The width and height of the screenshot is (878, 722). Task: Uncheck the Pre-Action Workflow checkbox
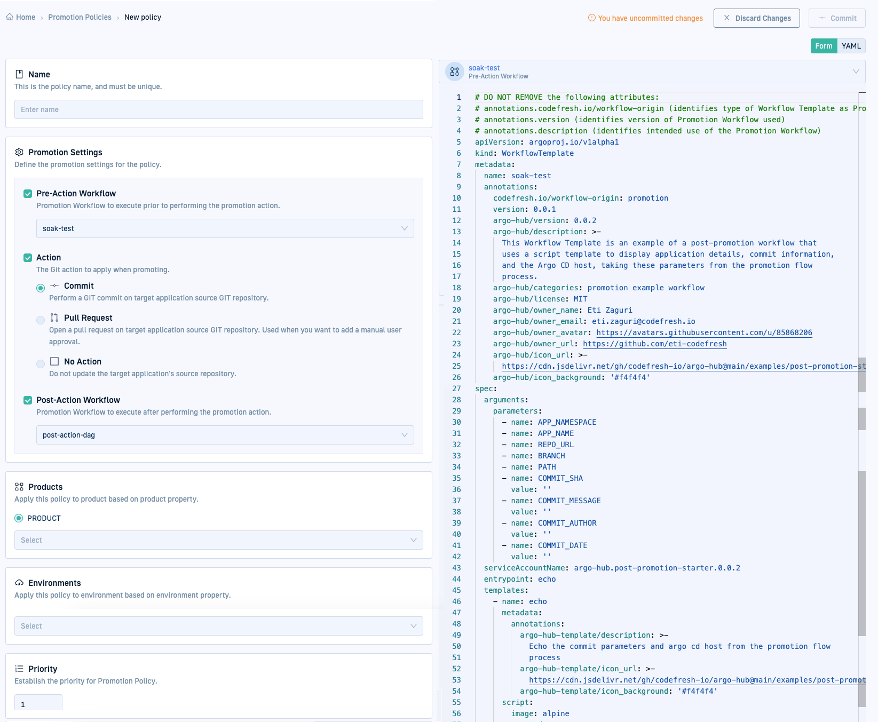click(x=28, y=194)
